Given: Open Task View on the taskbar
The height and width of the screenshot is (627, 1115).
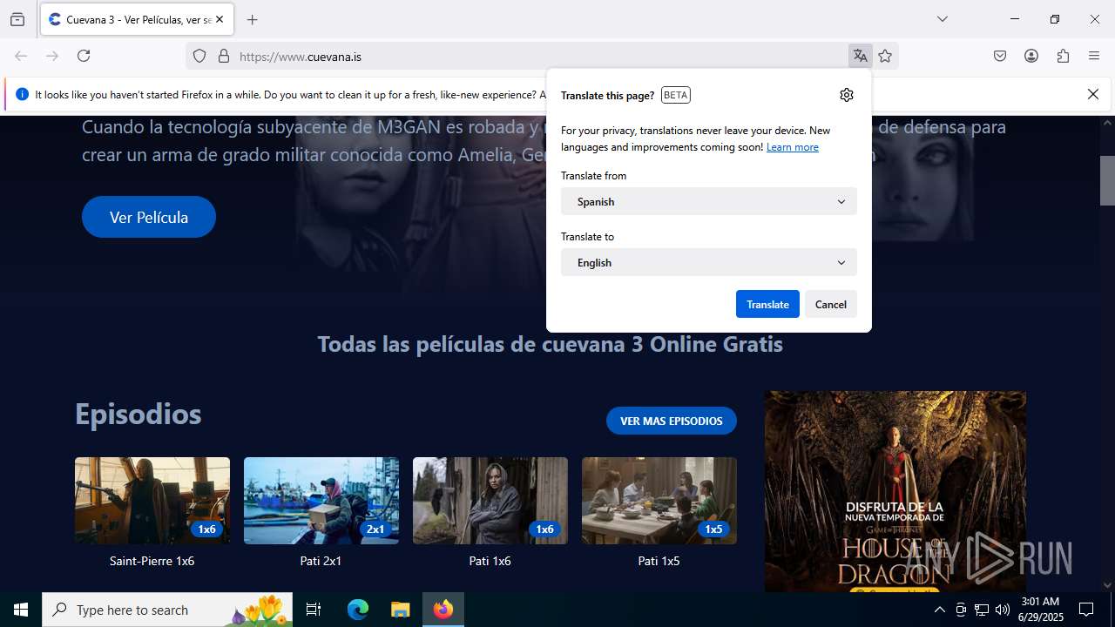Looking at the screenshot, I should coord(314,610).
